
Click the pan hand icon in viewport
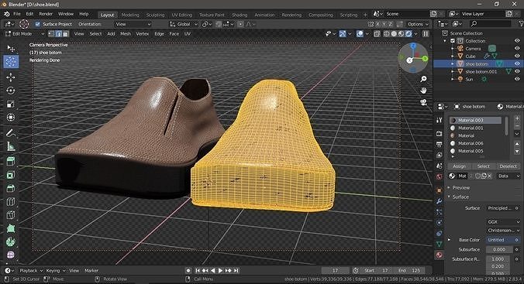pyautogui.click(x=423, y=91)
